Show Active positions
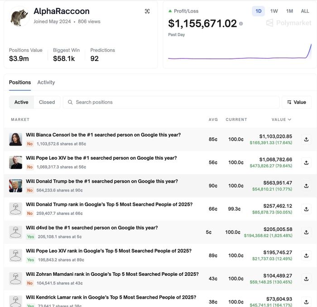Image resolution: width=317 pixels, height=307 pixels. pyautogui.click(x=21, y=102)
